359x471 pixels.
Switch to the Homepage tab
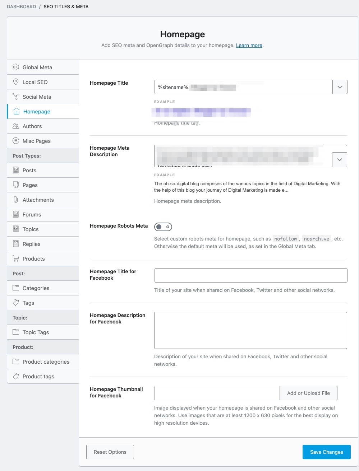pyautogui.click(x=37, y=111)
